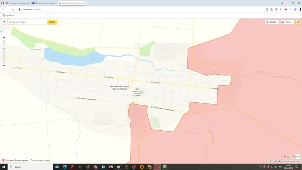Open the Windows Start menu
Viewport: 302px width, 170px height.
pyautogui.click(x=3, y=167)
